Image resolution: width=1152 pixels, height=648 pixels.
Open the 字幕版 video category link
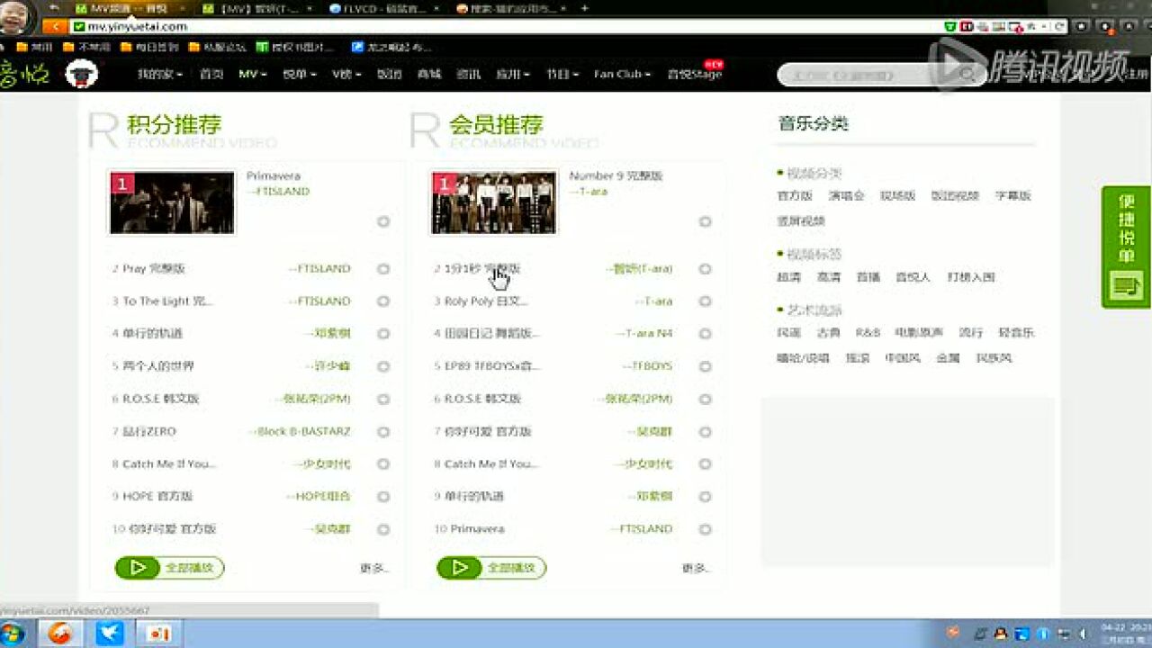coord(1013,195)
